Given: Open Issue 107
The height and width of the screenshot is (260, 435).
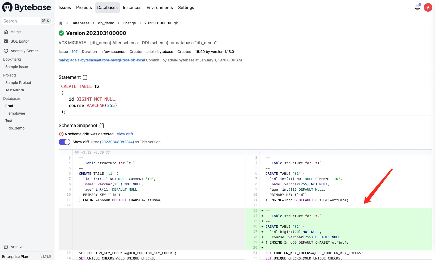Looking at the screenshot, I should click(x=75, y=52).
